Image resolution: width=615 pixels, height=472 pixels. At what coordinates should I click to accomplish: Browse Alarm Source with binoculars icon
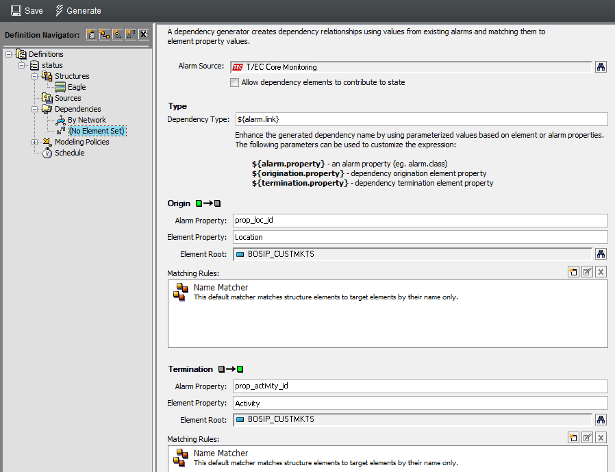pos(601,67)
